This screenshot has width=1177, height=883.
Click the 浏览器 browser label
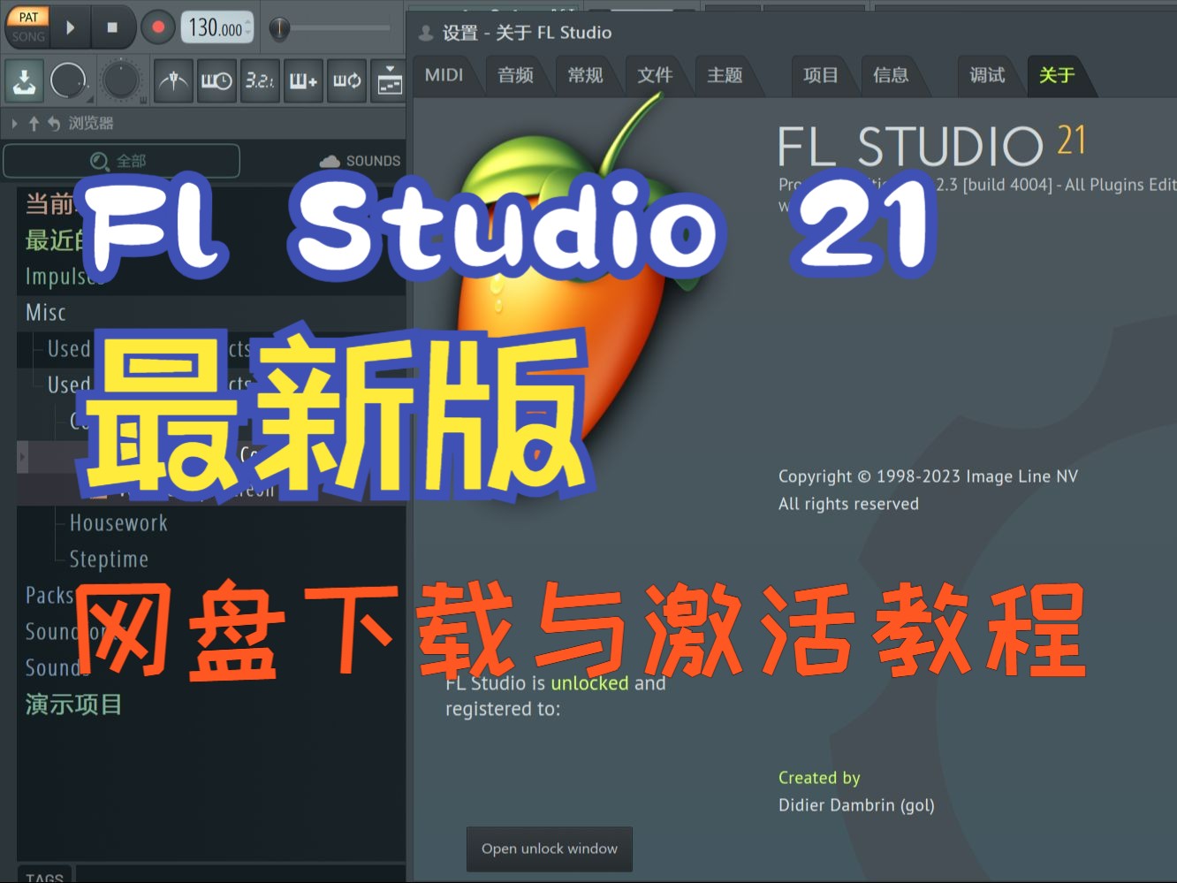point(91,123)
